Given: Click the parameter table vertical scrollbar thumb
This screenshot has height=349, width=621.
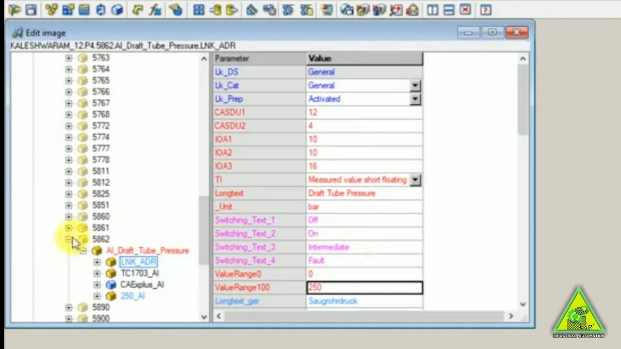Looking at the screenshot, I should (523, 99).
